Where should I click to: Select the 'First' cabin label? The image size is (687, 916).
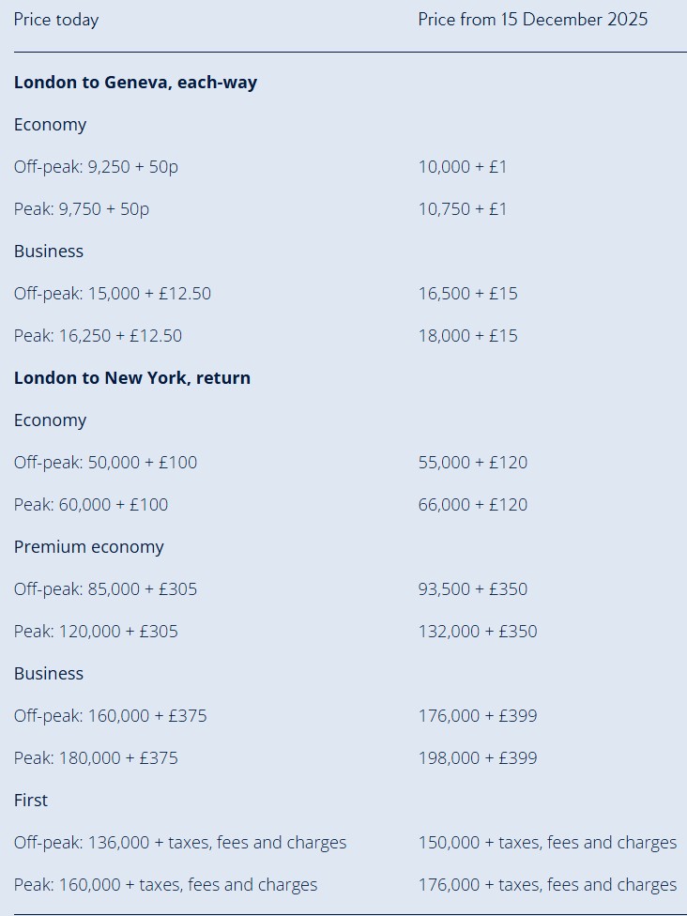(31, 801)
